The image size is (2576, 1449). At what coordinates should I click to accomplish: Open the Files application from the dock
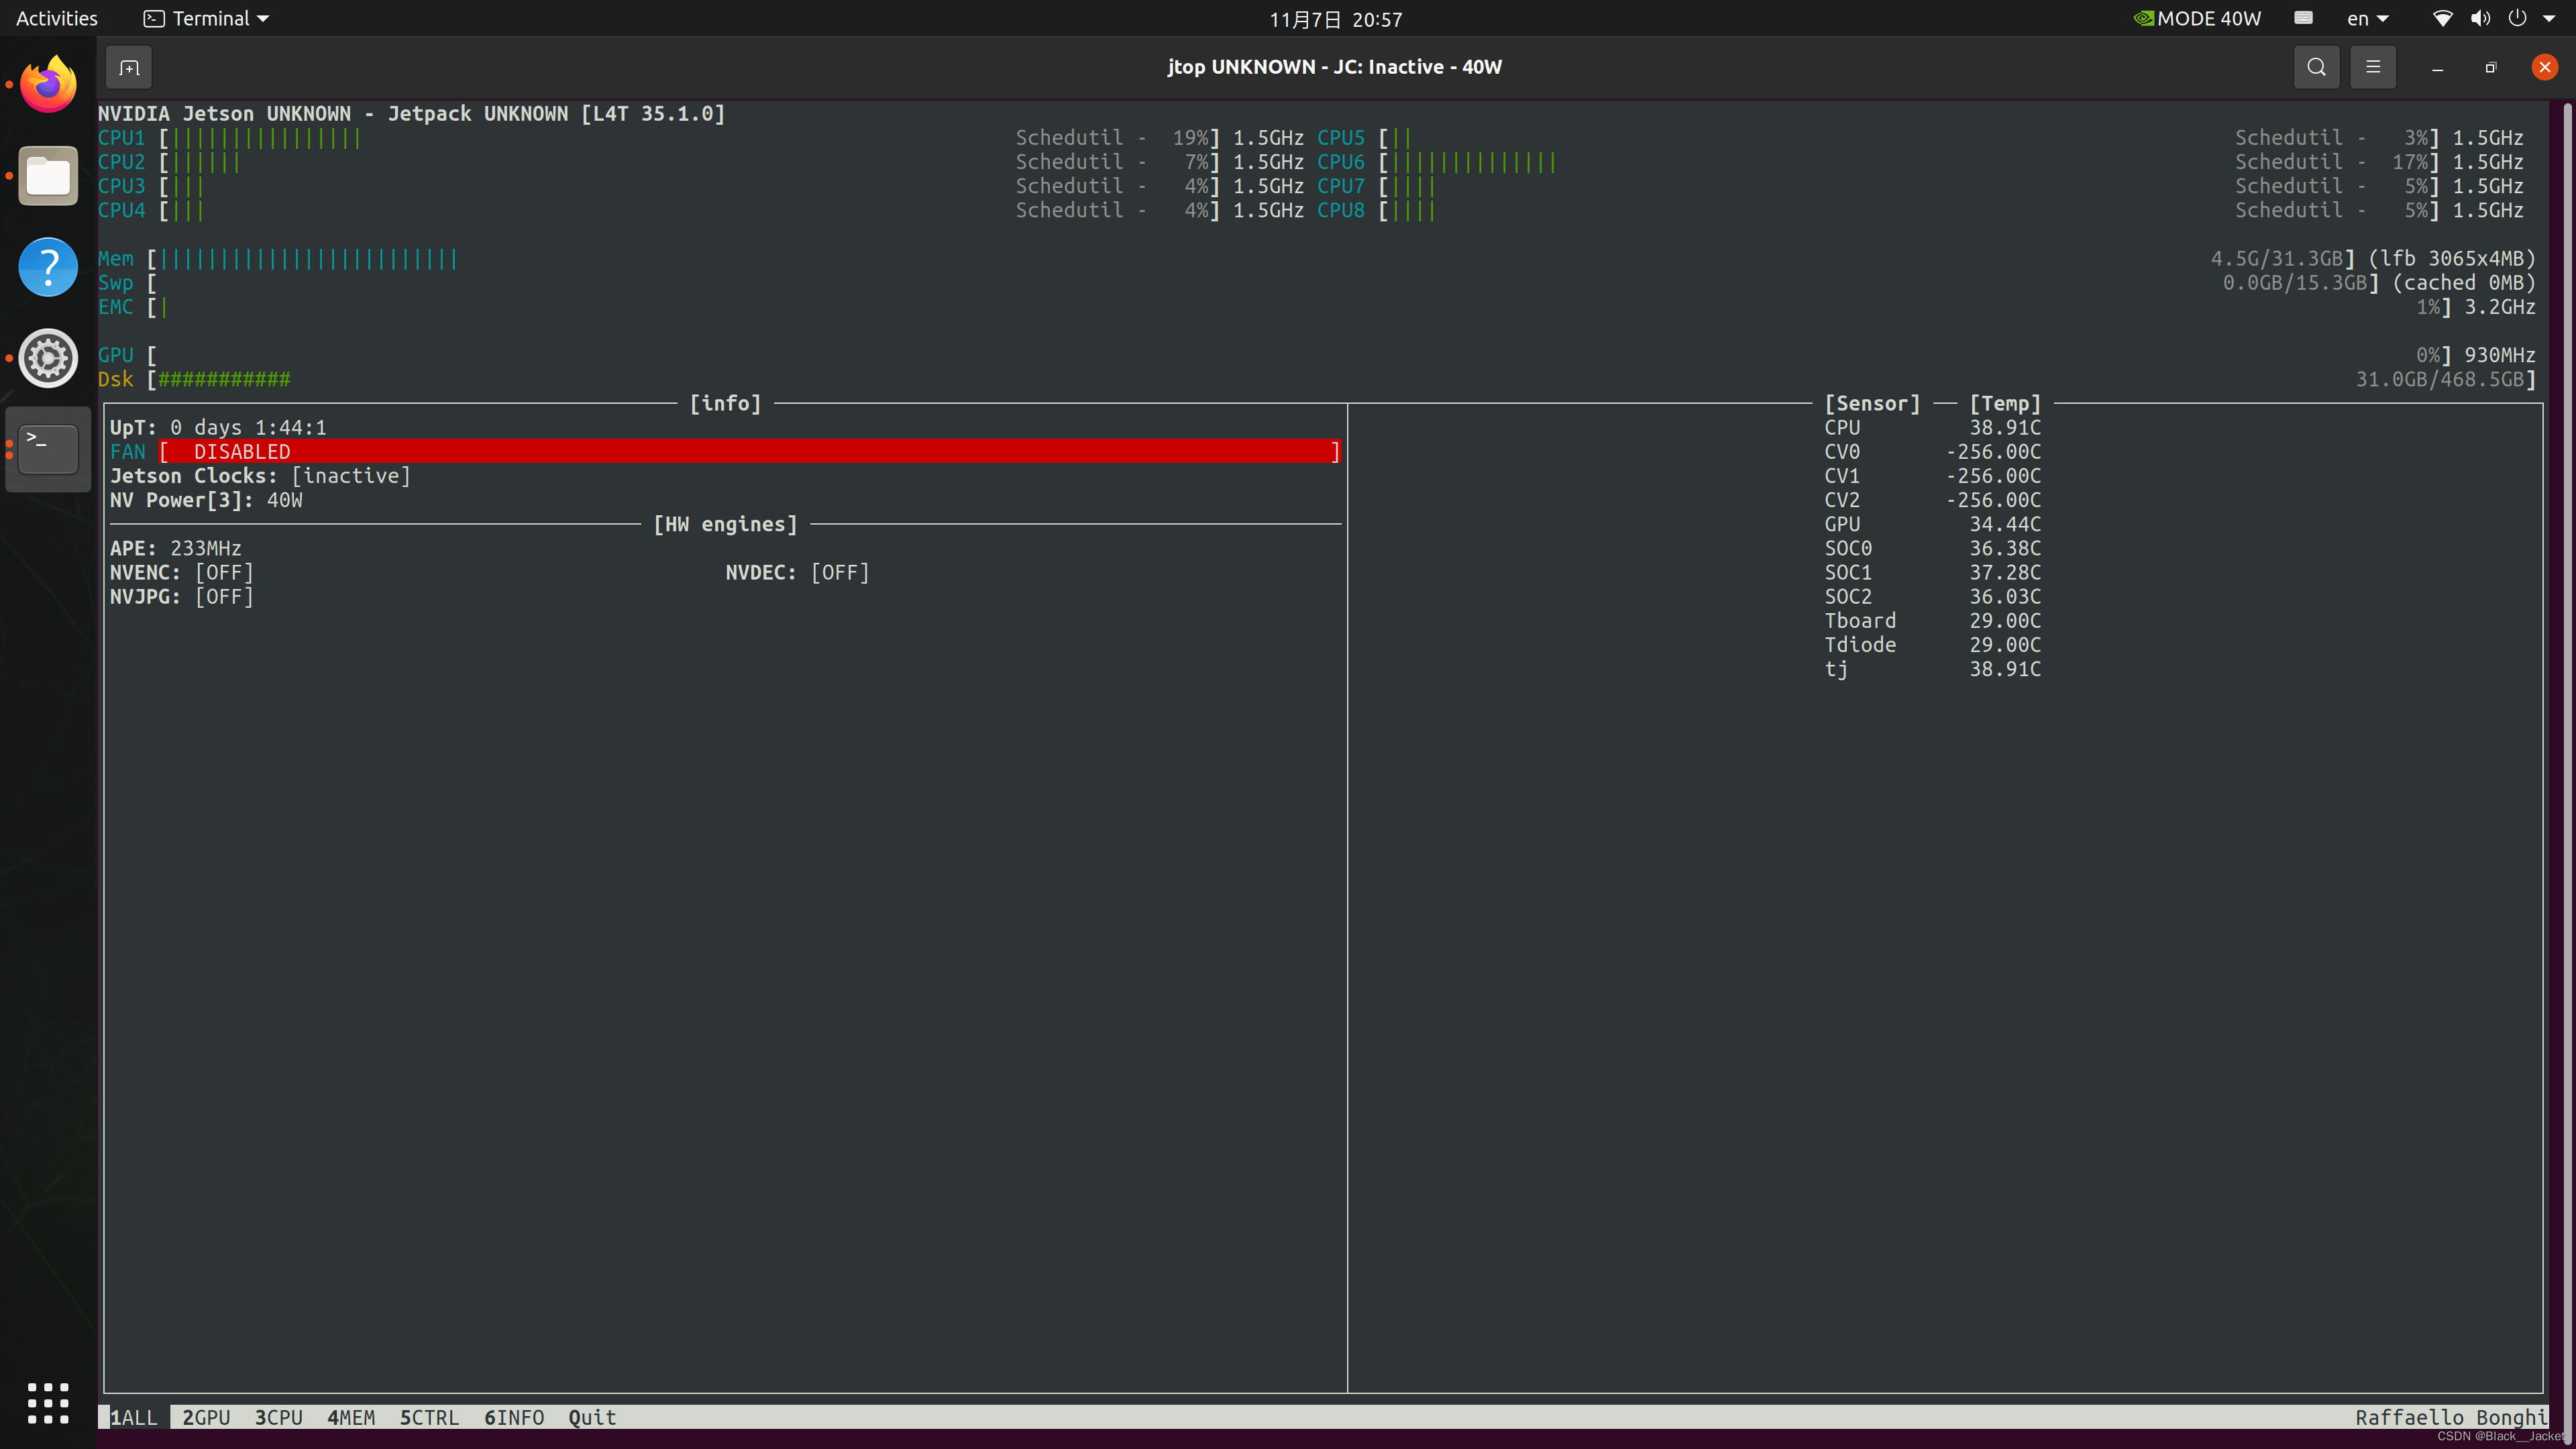(47, 176)
